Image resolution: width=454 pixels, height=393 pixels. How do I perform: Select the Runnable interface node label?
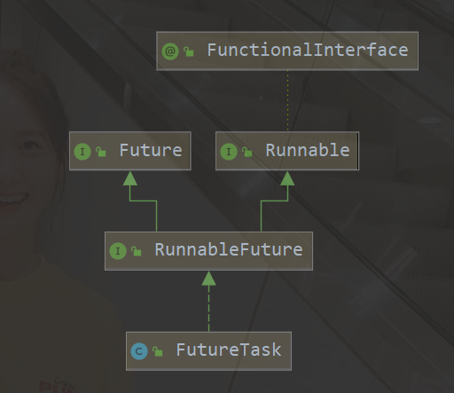pyautogui.click(x=308, y=150)
